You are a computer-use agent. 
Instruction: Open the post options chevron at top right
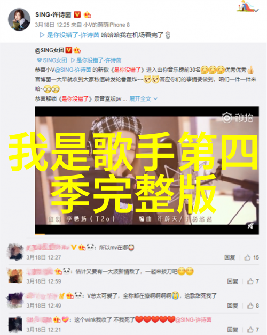(x=256, y=10)
